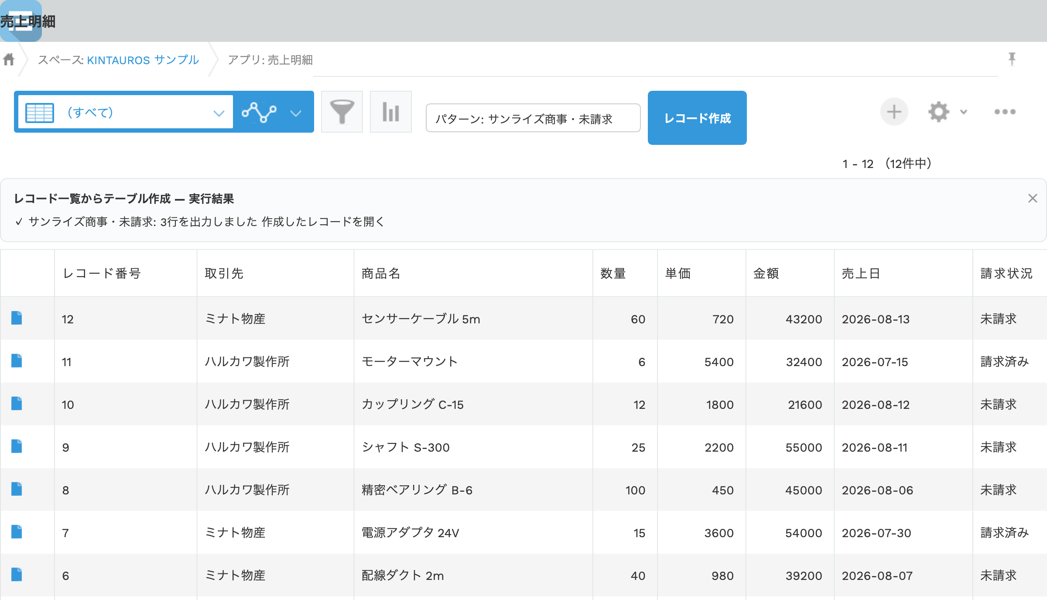The image size is (1047, 600).
Task: Open the KINTAUROS サンプル space link
Action: tap(143, 60)
